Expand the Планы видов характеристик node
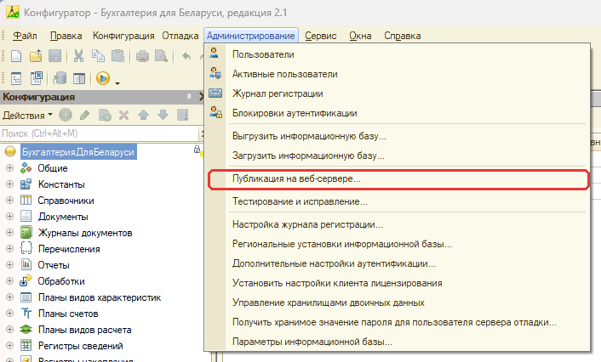The image size is (601, 362). (x=10, y=297)
